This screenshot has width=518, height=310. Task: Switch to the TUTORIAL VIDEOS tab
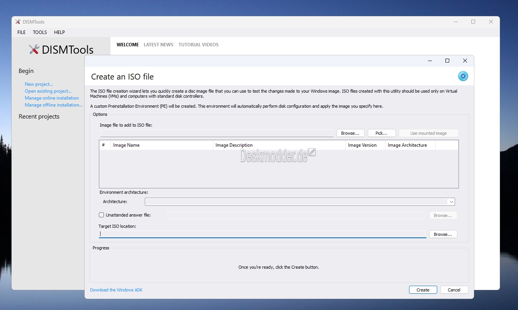pyautogui.click(x=199, y=45)
